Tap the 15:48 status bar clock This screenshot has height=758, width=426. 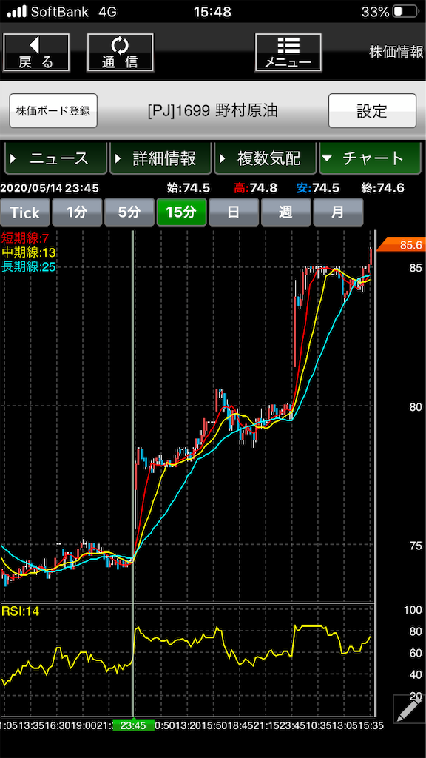point(212,12)
